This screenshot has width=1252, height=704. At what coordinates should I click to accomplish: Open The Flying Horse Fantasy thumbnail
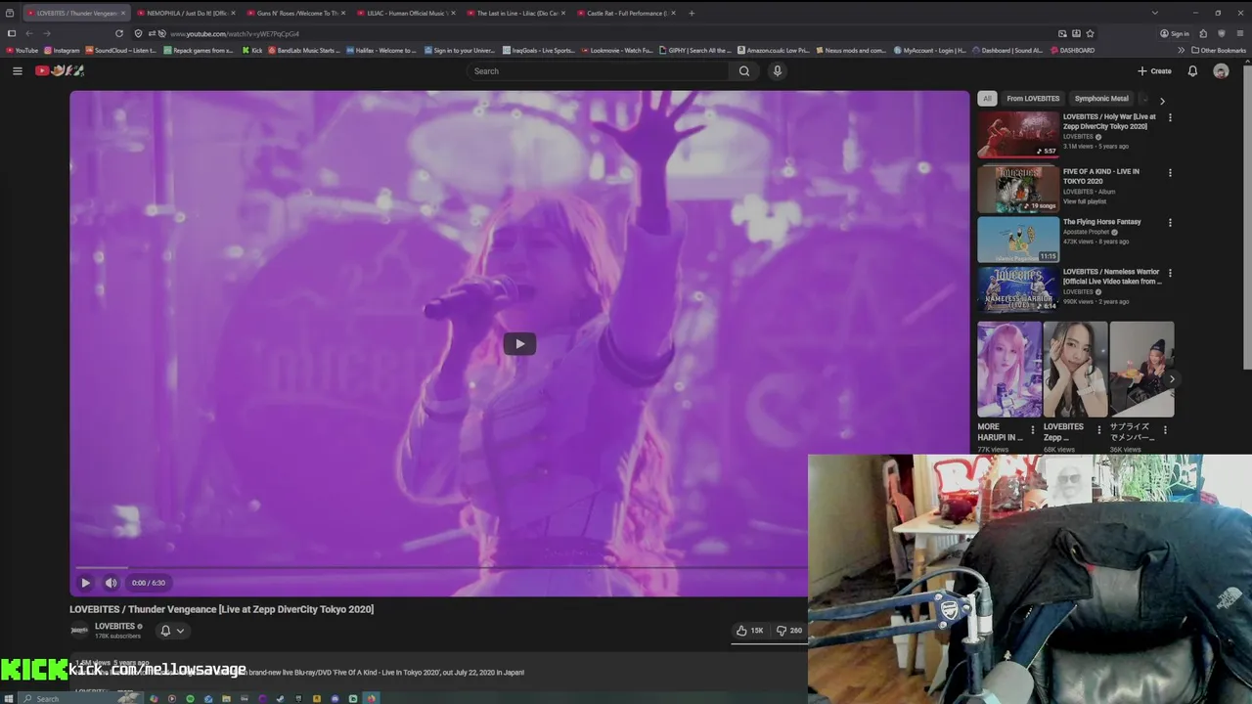[1018, 240]
